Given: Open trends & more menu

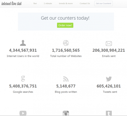Looking at the screenshot, I should [66, 3].
